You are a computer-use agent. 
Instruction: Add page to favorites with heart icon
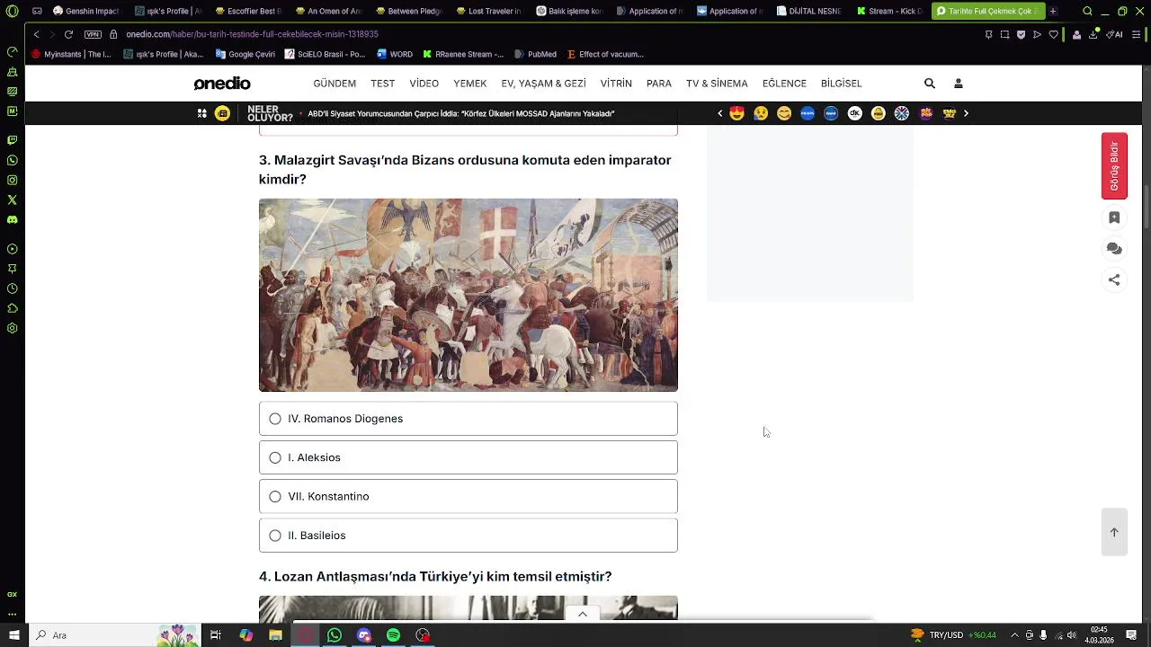1053,34
